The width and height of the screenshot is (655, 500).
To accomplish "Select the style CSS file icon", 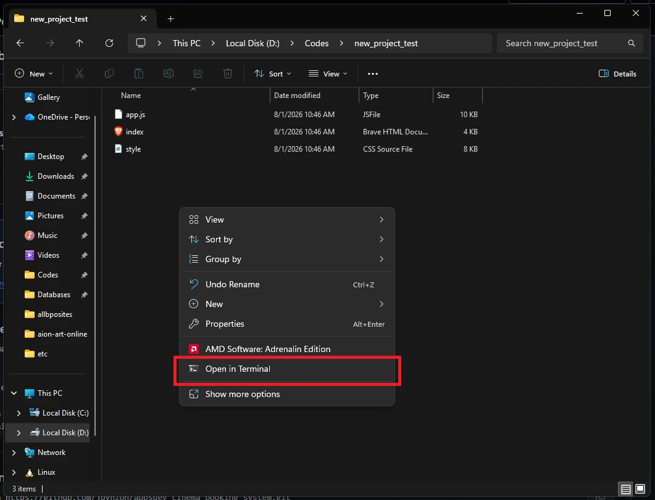I will pyautogui.click(x=118, y=149).
